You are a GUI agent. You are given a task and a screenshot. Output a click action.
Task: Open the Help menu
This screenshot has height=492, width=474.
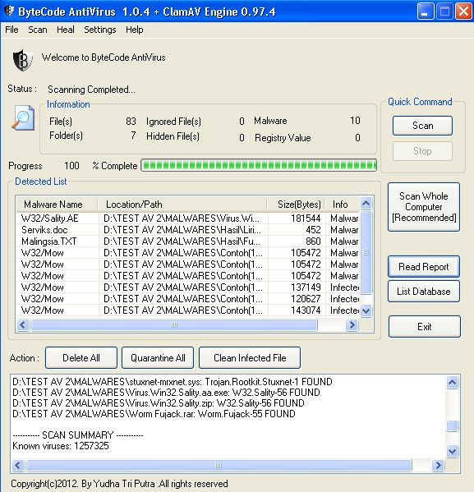click(135, 30)
